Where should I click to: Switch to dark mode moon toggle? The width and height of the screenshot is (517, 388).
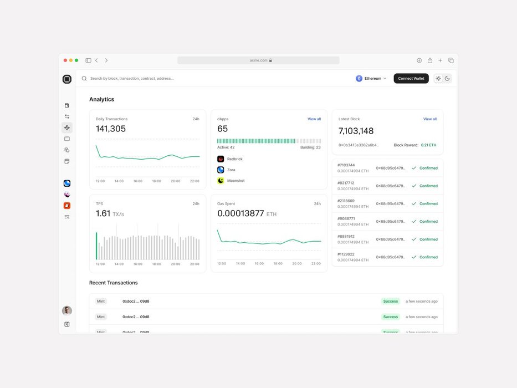pyautogui.click(x=447, y=79)
